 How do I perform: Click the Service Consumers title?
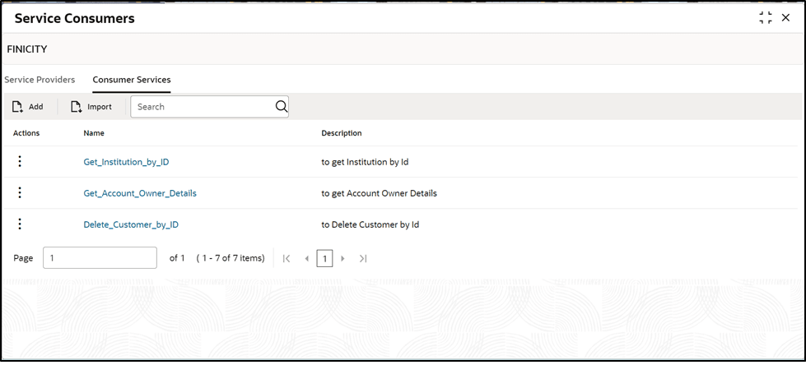75,19
